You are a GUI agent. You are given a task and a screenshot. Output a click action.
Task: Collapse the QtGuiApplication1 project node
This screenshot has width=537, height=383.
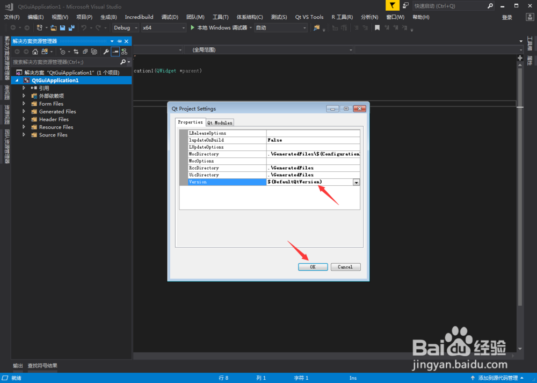click(17, 81)
